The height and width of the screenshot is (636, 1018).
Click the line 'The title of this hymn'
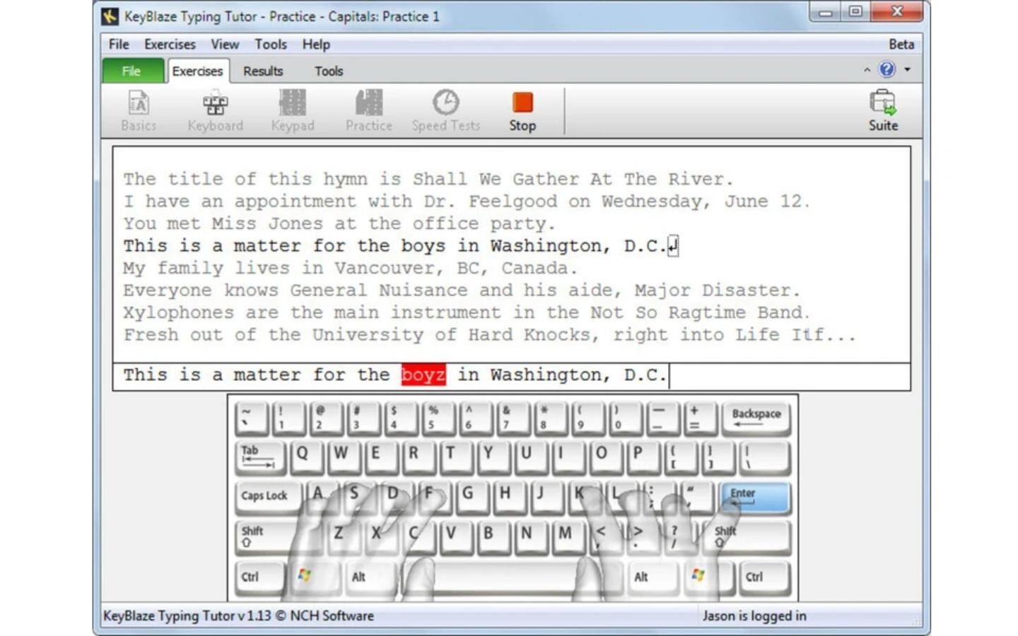[x=428, y=179]
